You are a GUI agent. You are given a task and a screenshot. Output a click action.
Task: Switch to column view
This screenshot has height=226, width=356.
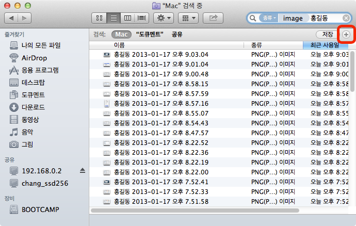coord(127,18)
